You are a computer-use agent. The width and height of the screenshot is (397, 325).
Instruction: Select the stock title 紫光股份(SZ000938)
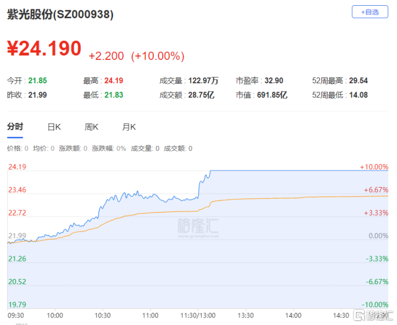tap(60, 14)
